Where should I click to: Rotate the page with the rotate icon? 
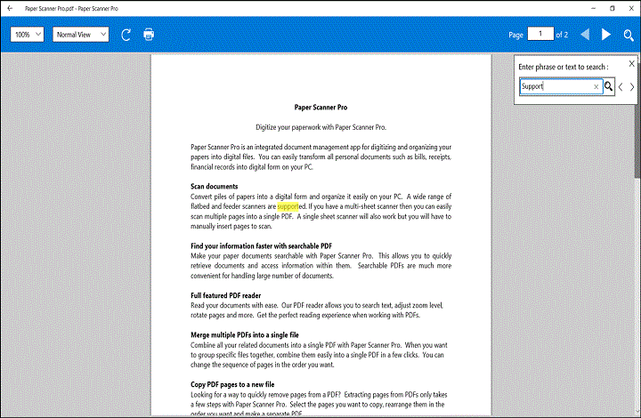pos(126,35)
